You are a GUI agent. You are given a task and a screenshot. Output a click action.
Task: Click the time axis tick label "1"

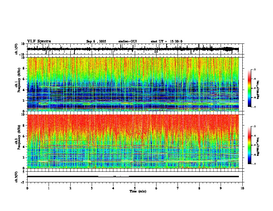(x=49, y=188)
